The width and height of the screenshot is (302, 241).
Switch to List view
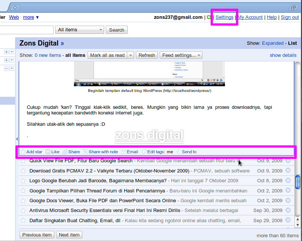[292, 43]
